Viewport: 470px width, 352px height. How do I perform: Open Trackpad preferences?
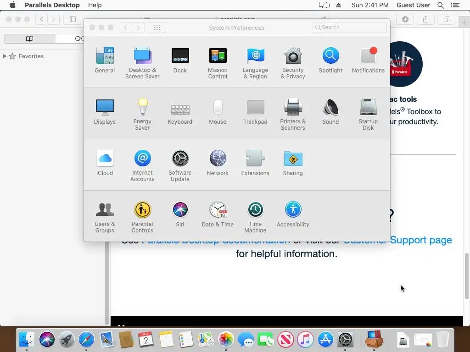click(255, 112)
